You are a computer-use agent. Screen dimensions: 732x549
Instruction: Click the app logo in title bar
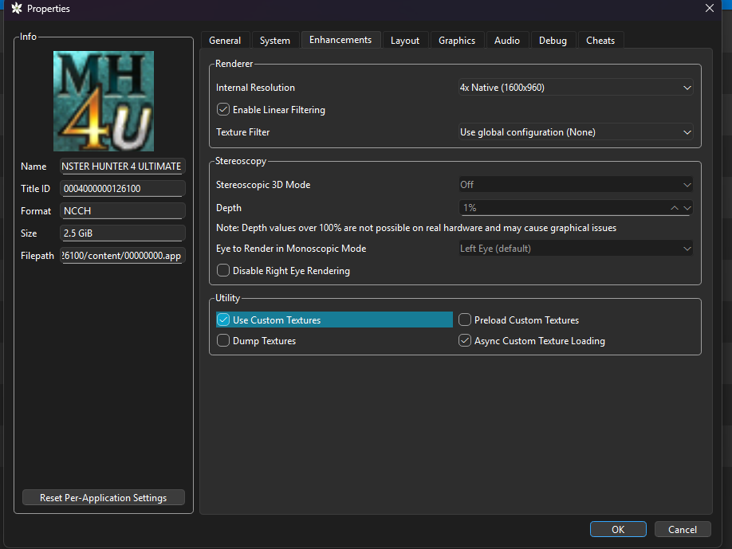(16, 9)
